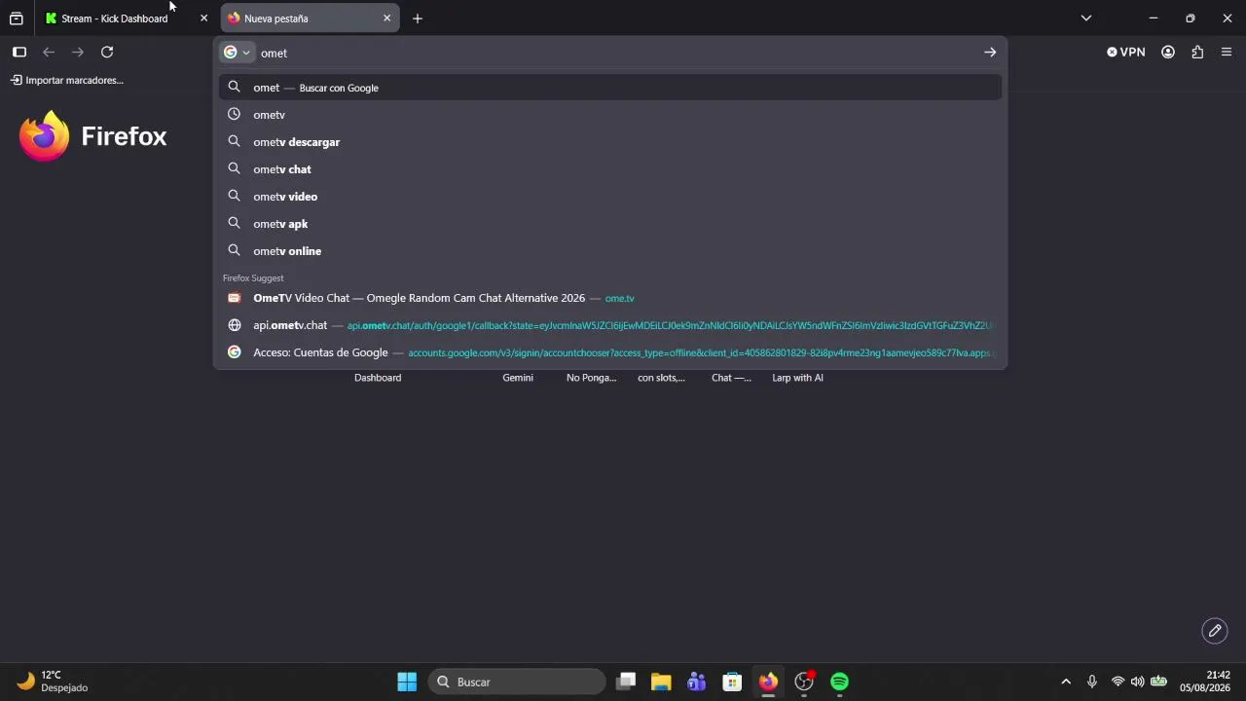Viewport: 1246px width, 701px height.
Task: Open volume speaker tray icon
Action: tap(1137, 682)
